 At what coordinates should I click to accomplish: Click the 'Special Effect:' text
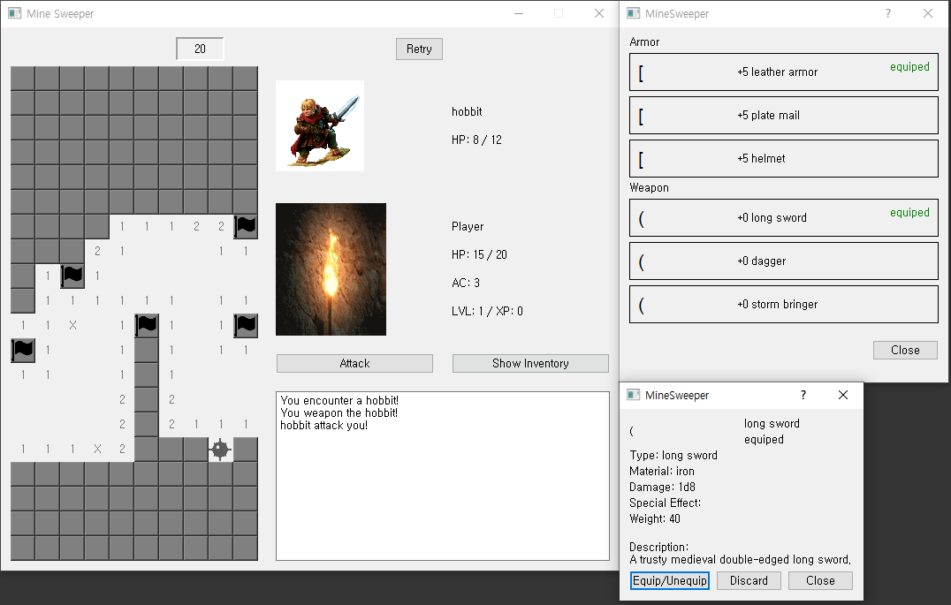(665, 503)
